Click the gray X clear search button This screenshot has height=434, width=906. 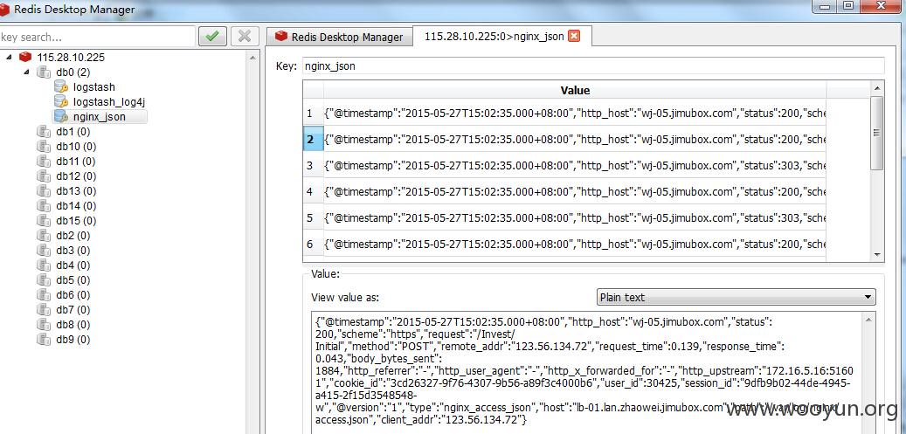click(x=245, y=37)
